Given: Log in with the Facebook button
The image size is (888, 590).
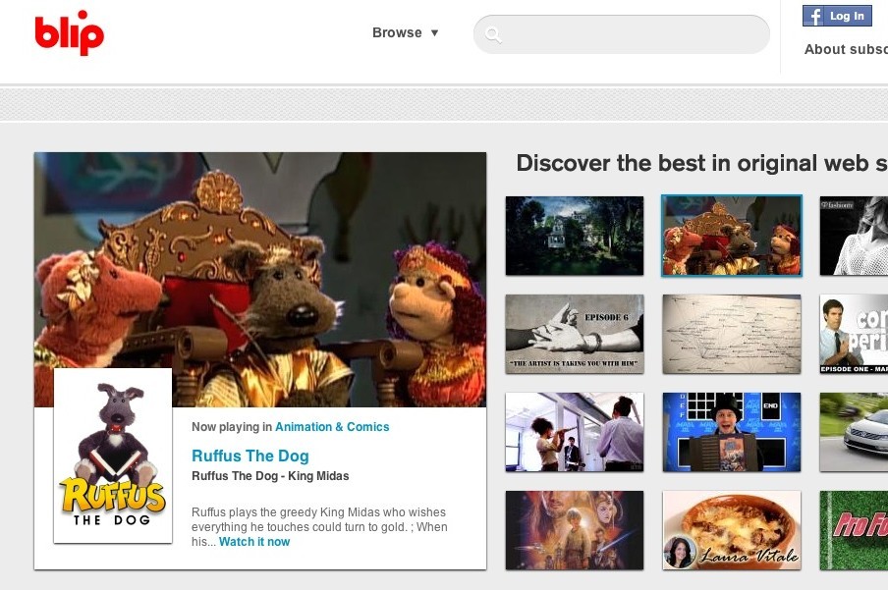Looking at the screenshot, I should coord(837,16).
